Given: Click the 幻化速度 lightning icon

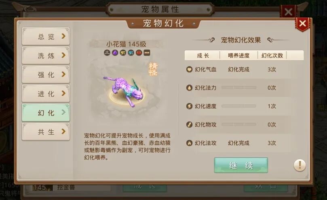Looking at the screenshot, I should [189, 106].
